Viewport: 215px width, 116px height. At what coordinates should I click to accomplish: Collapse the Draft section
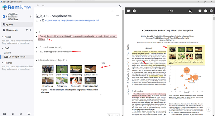2,48
